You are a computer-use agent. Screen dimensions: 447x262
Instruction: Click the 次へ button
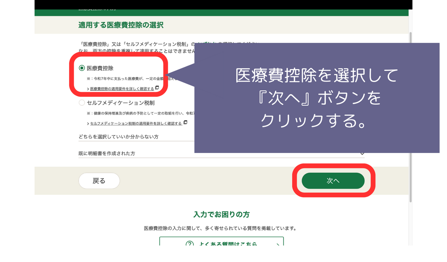333,181
